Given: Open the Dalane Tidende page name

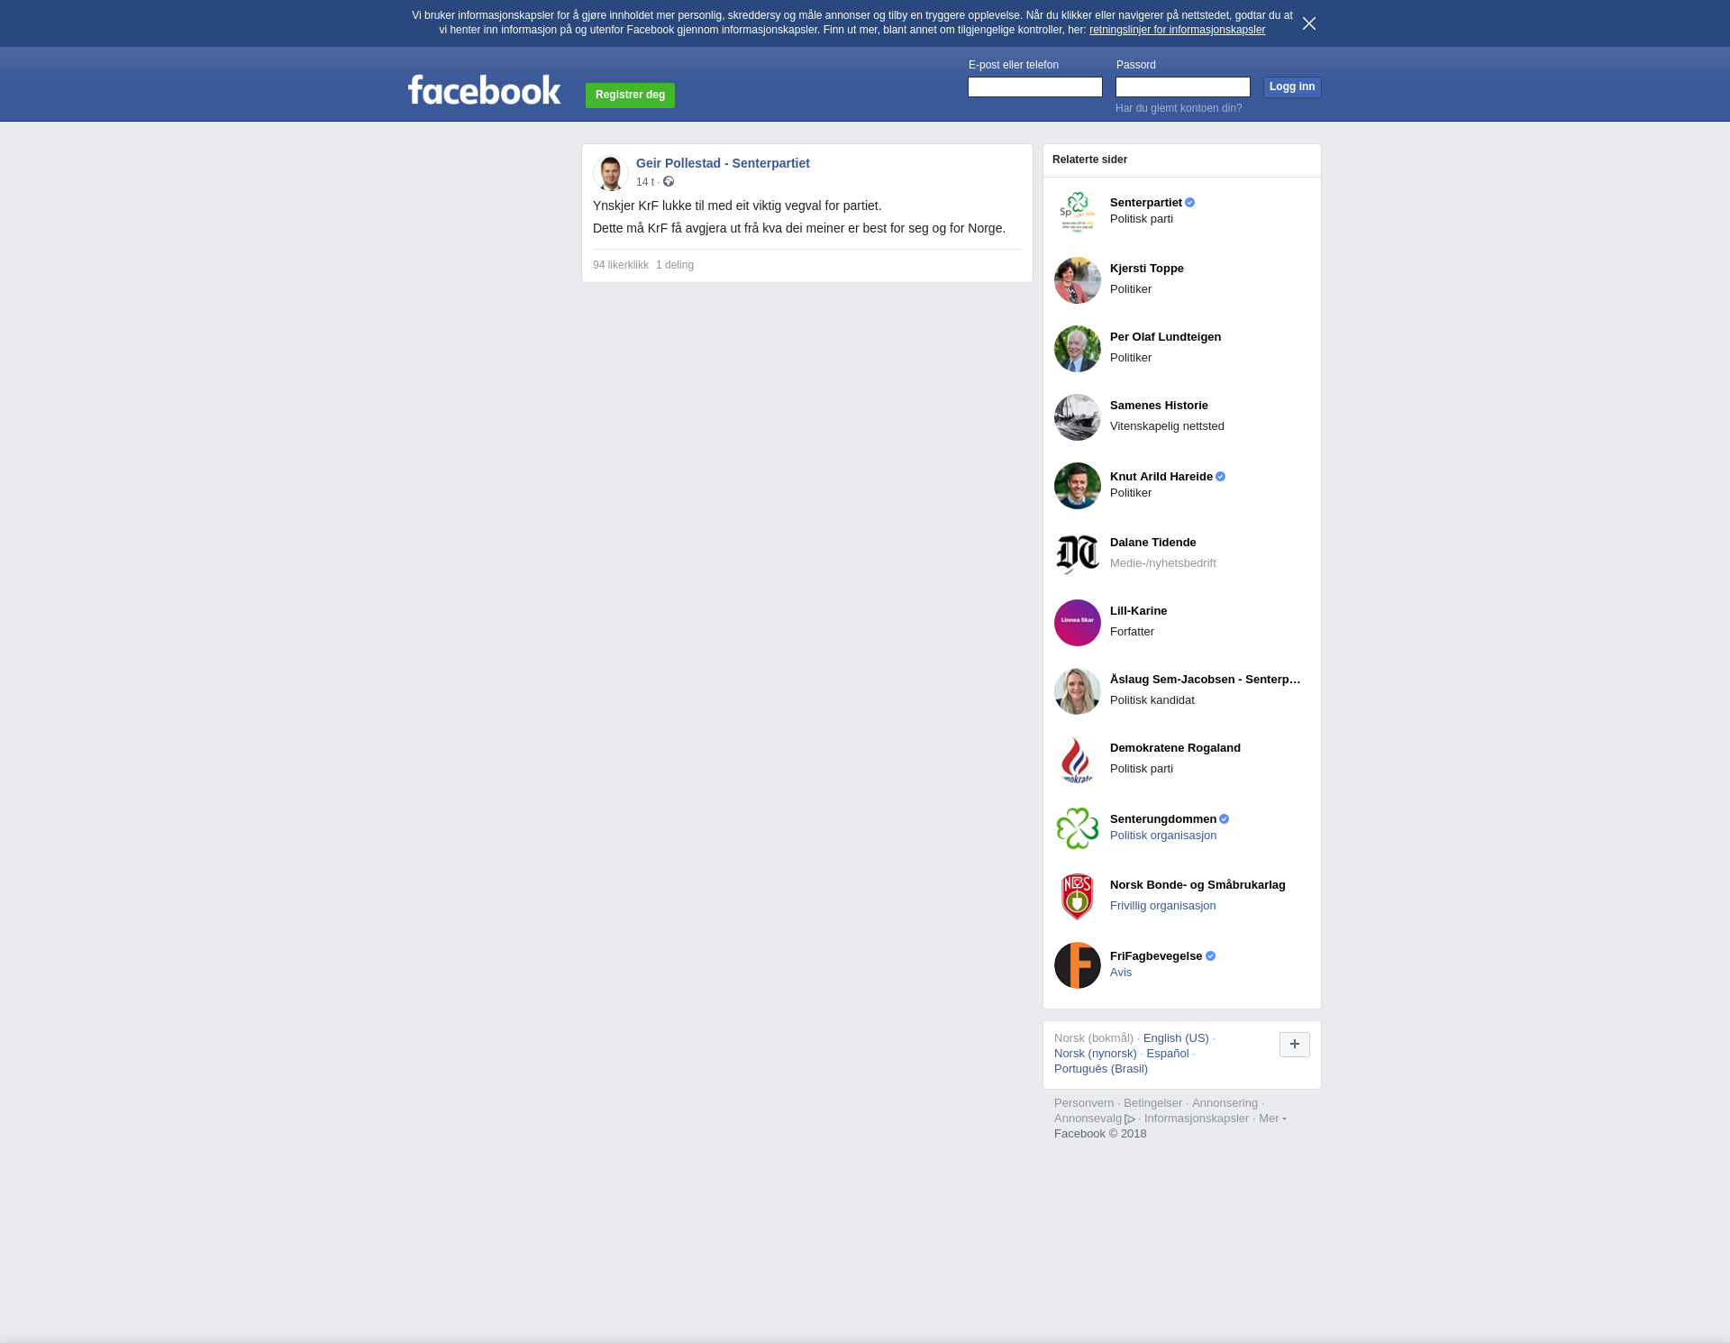Looking at the screenshot, I should 1153,543.
